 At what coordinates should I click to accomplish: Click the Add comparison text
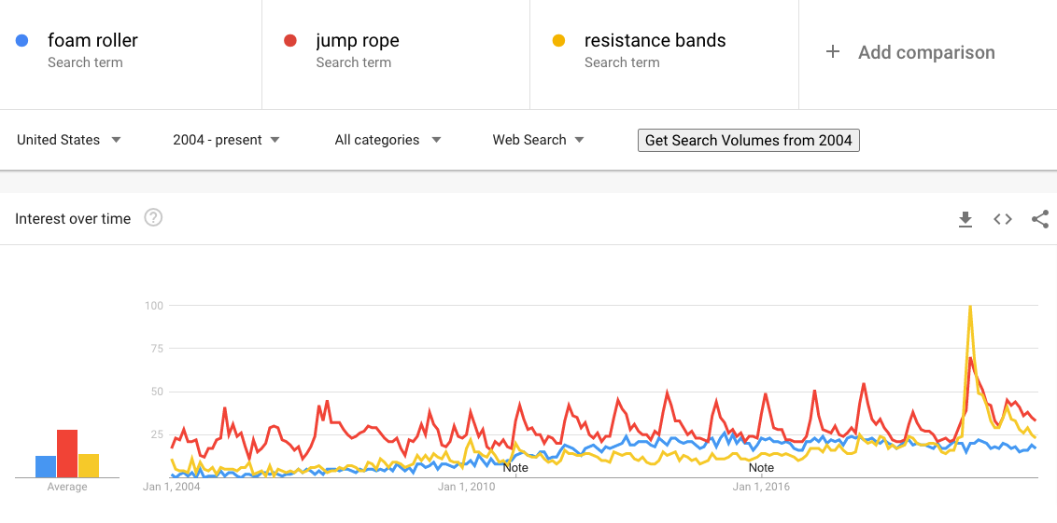926,52
